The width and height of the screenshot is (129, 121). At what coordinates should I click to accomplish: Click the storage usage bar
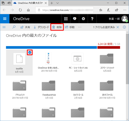[63, 47]
